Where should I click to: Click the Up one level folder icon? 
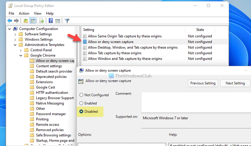(25, 21)
